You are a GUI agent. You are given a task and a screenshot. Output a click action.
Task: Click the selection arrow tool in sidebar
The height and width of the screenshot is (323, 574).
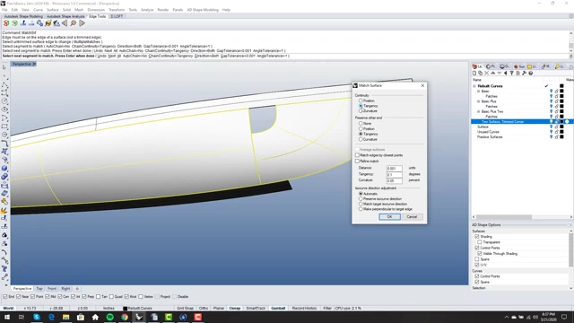pos(4,68)
